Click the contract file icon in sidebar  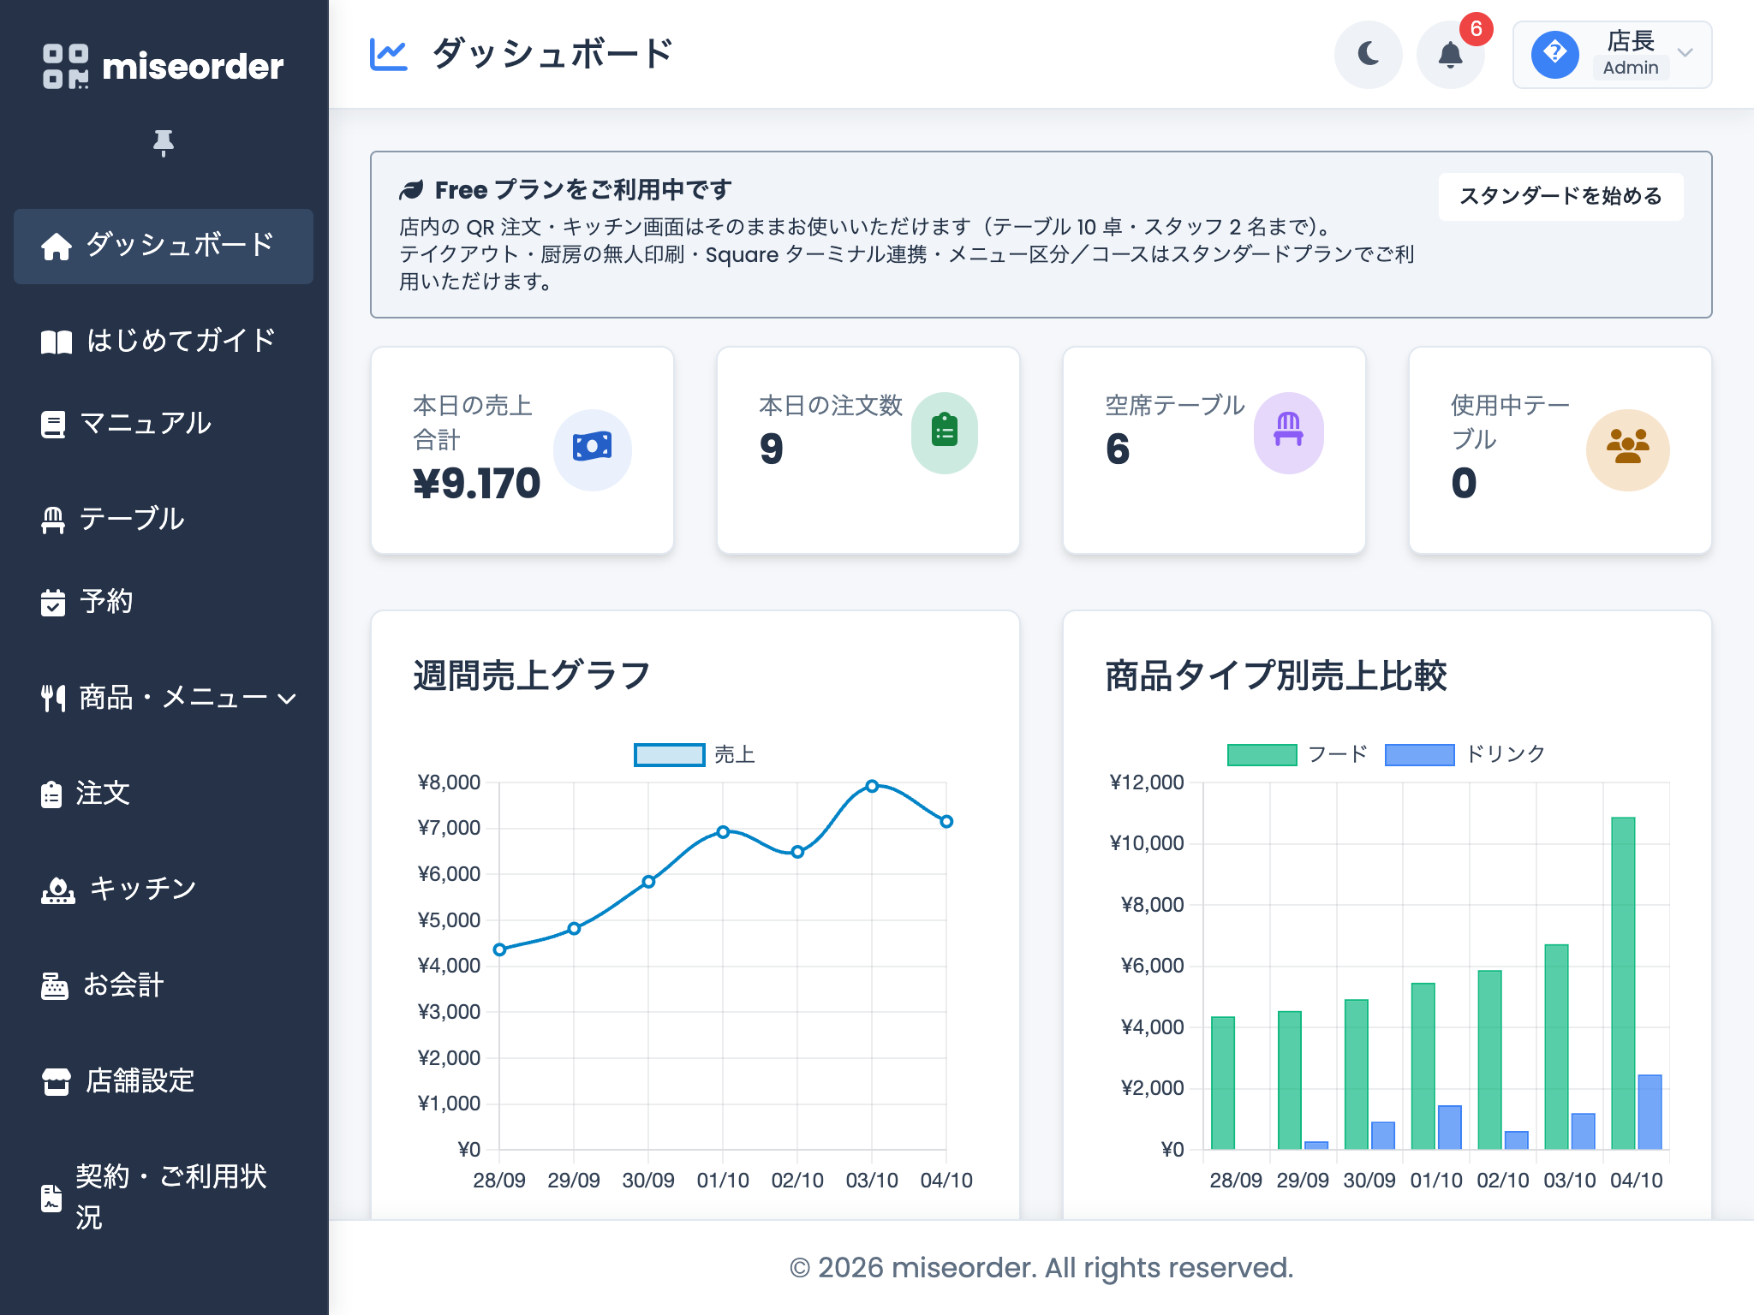click(51, 1199)
